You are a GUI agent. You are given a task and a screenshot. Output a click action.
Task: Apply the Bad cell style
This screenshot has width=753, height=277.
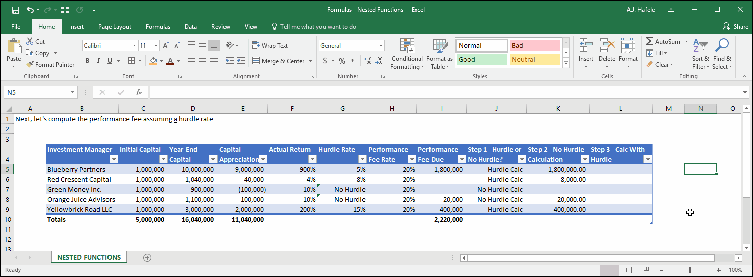535,46
